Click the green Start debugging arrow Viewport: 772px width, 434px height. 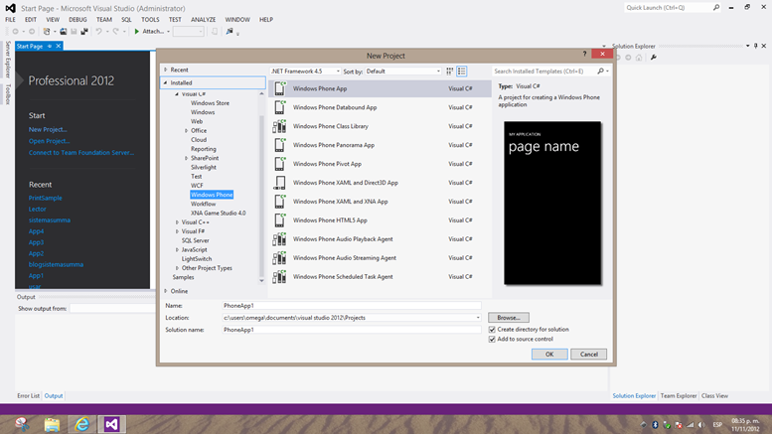[137, 32]
